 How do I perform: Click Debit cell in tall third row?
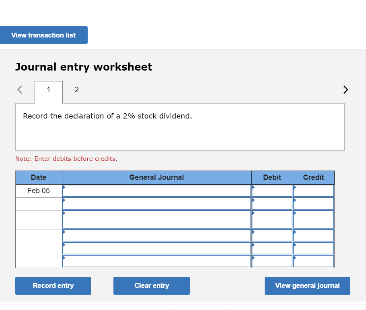pyautogui.click(x=272, y=220)
